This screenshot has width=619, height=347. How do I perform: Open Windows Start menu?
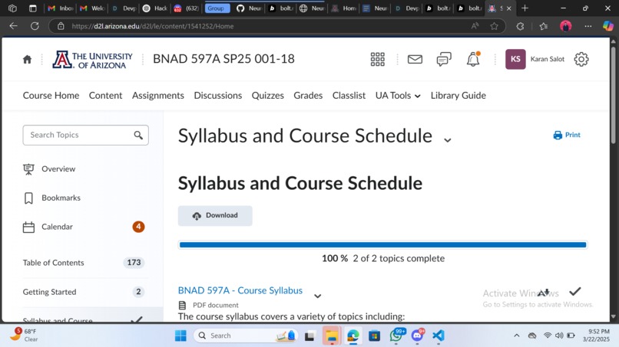pyautogui.click(x=180, y=336)
